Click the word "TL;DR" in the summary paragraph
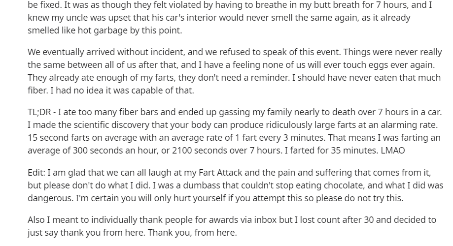This screenshot has width=453, height=246. 39,112
